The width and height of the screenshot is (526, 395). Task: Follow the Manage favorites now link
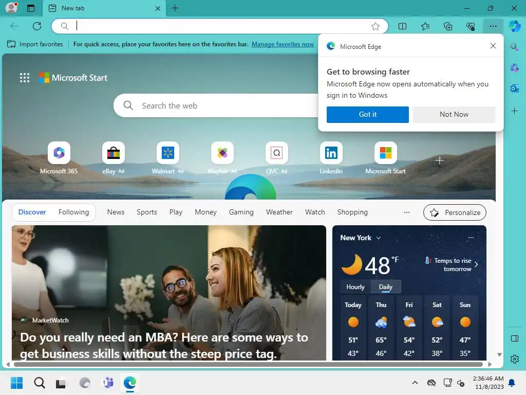pos(283,44)
